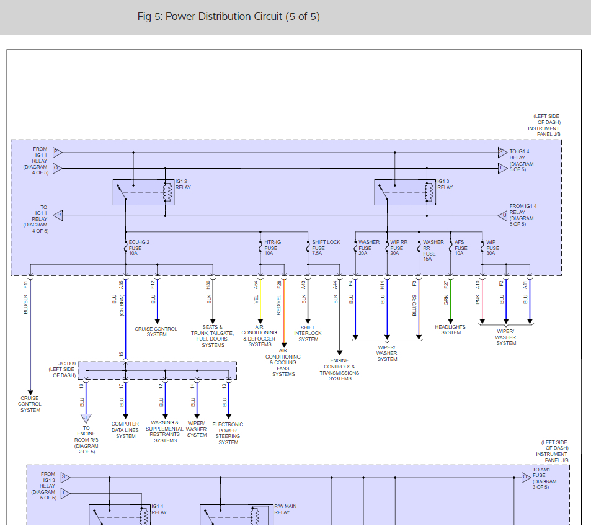Select the AFS 10A fuse symbol

point(450,248)
